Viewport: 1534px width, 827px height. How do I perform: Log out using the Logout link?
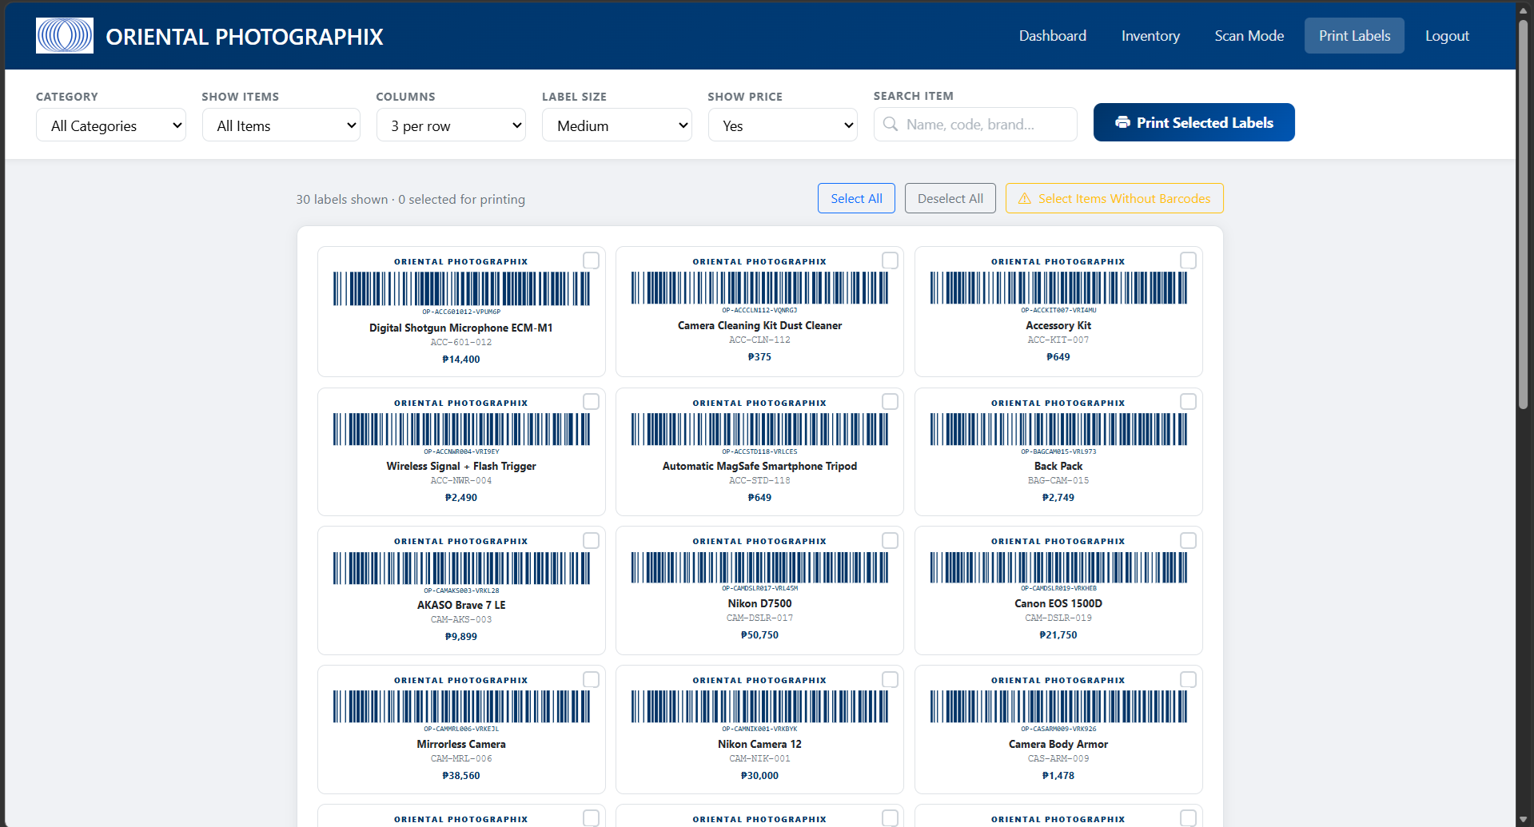(x=1447, y=36)
